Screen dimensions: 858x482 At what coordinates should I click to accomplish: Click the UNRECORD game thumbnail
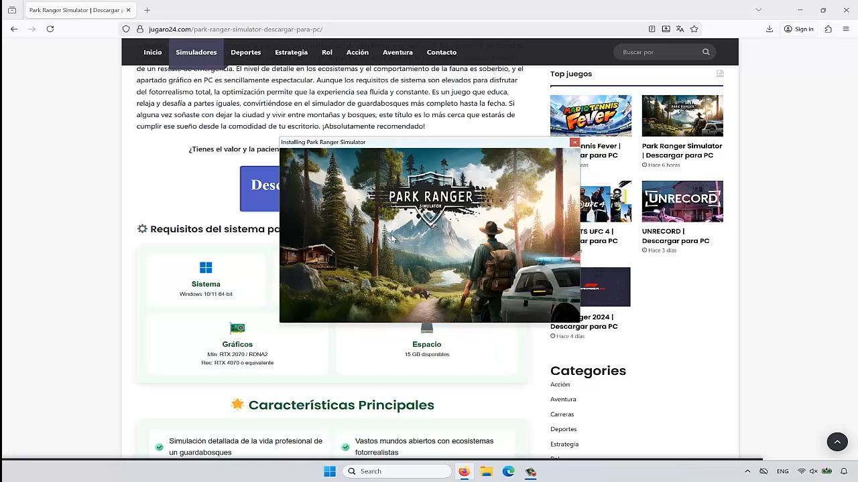tap(682, 201)
